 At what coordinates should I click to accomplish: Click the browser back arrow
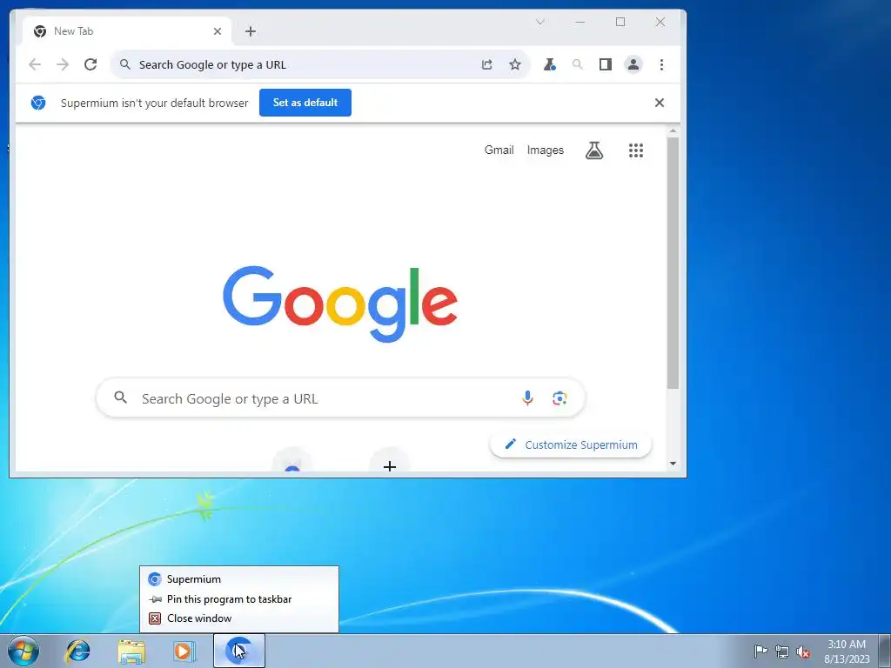(35, 64)
